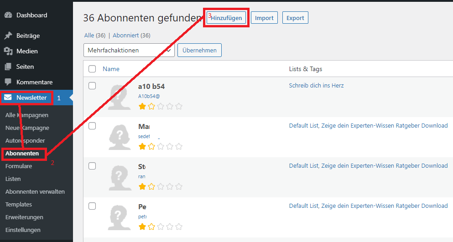Click the Beiträge pushpin icon
Screen dimensions: 453x242
[8, 36]
